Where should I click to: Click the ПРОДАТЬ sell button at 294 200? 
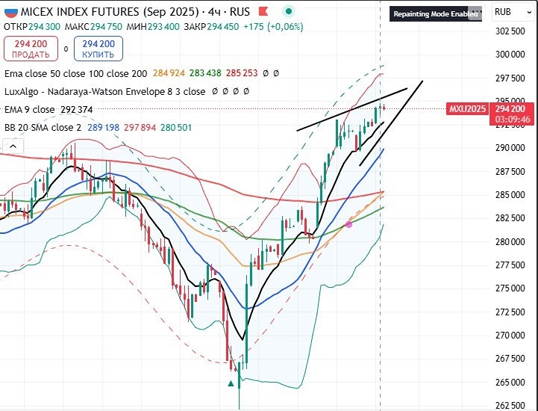point(31,49)
